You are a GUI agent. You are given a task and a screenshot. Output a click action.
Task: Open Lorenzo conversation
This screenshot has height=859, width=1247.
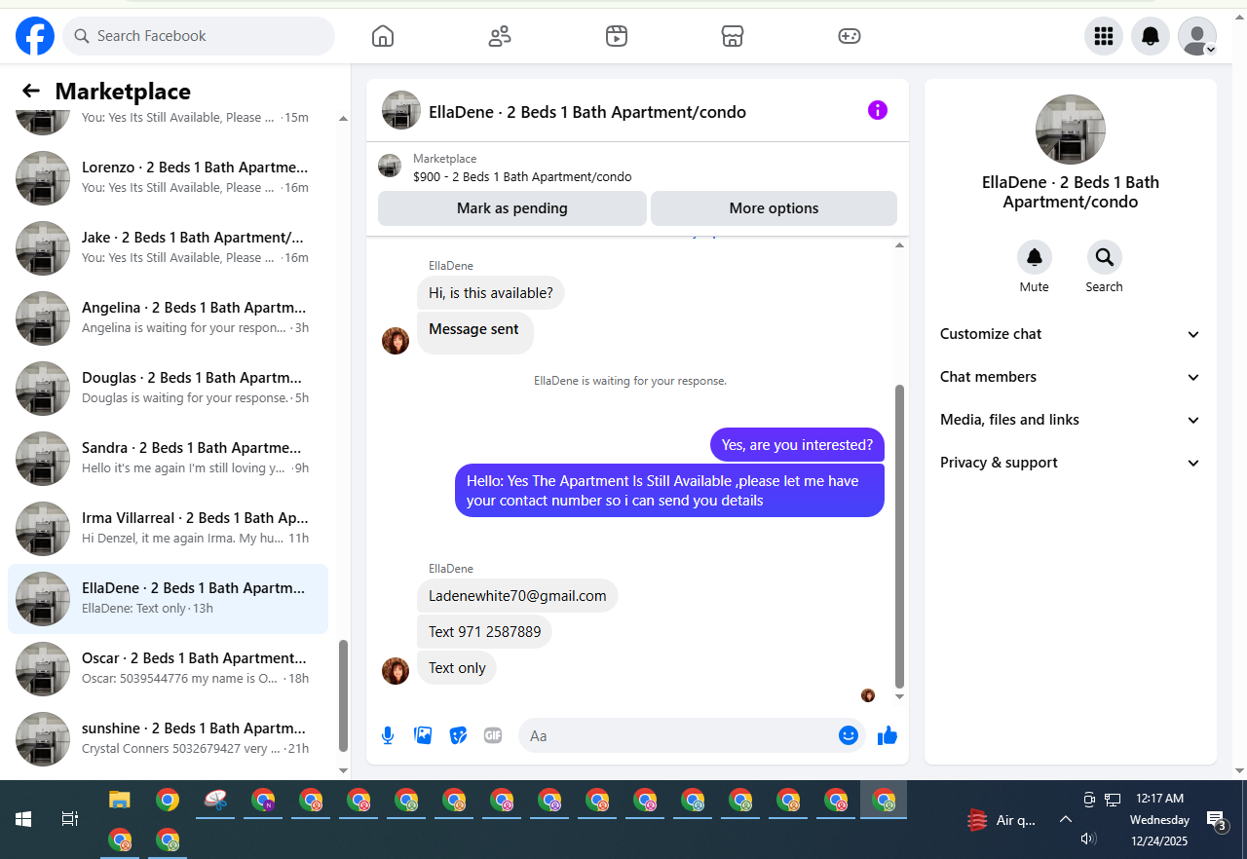(169, 178)
